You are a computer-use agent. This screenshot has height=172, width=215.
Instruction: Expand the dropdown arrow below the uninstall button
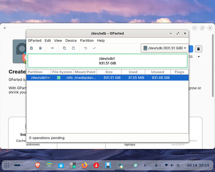(199, 57)
